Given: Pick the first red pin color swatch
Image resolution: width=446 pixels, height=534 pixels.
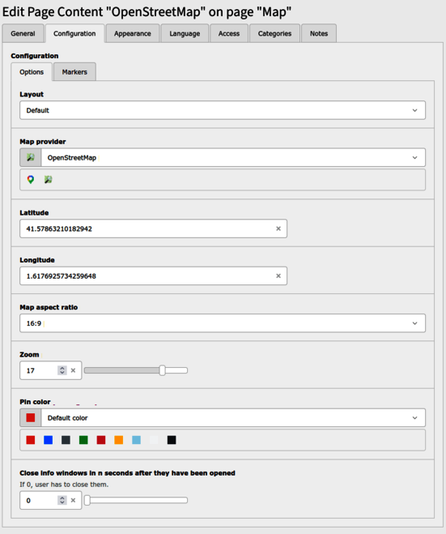Looking at the screenshot, I should [31, 440].
